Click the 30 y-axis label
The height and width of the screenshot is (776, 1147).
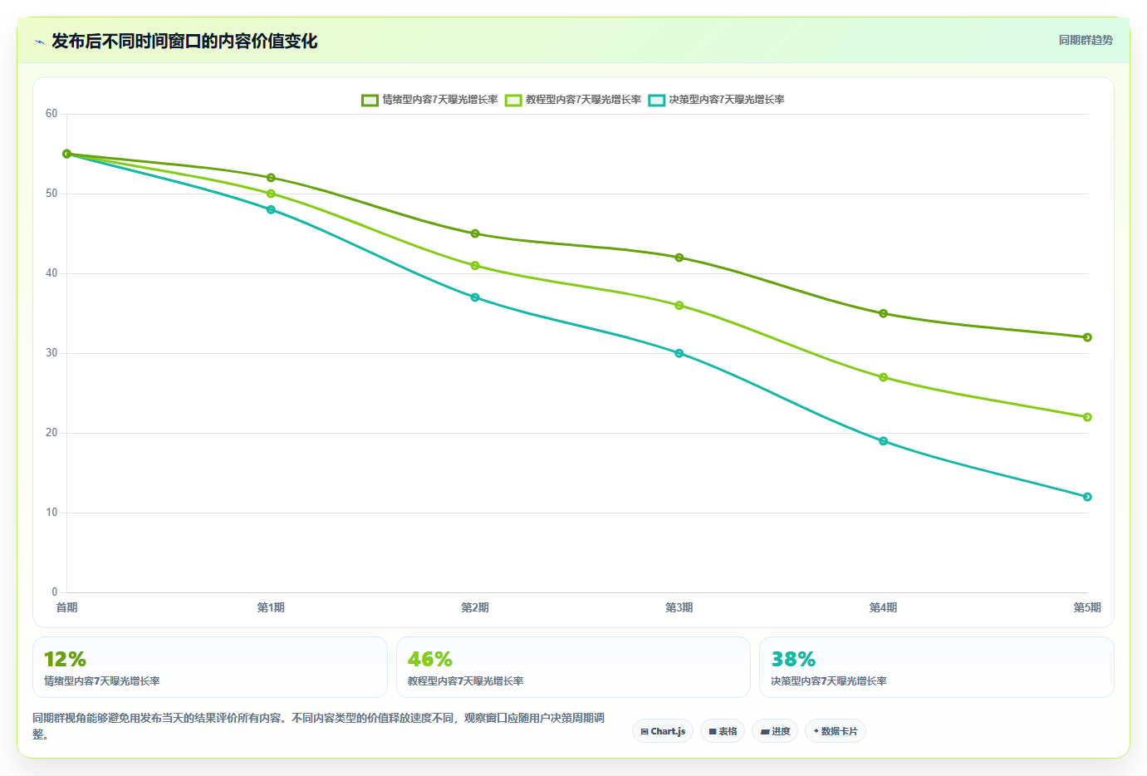[x=51, y=353]
